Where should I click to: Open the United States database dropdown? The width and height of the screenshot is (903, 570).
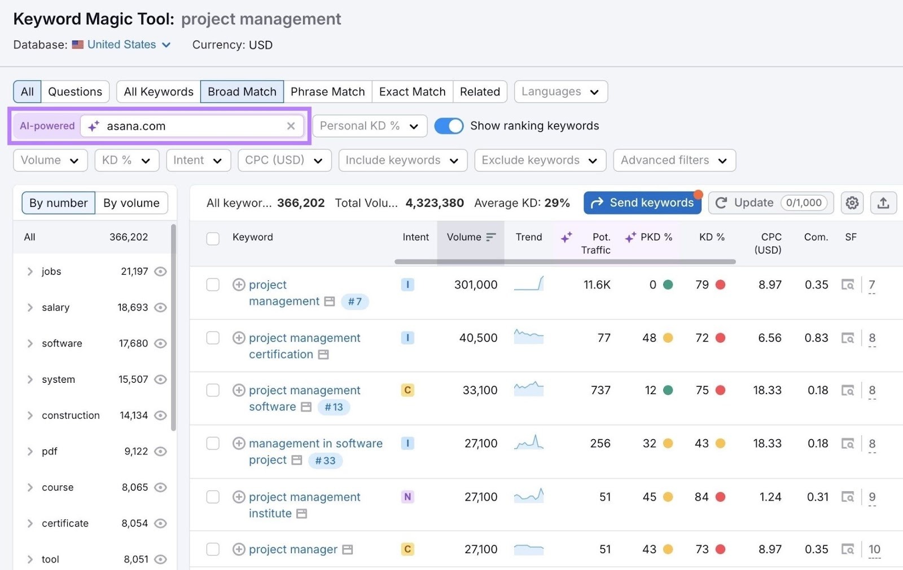[x=121, y=45]
